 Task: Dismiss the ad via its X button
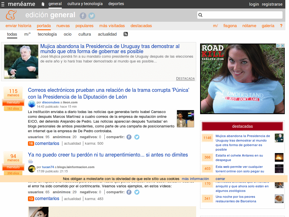pyautogui.click(x=283, y=45)
